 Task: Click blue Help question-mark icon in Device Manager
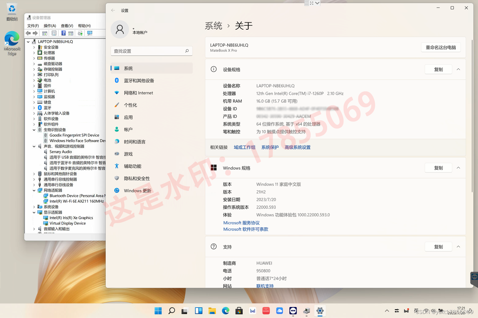click(x=63, y=33)
